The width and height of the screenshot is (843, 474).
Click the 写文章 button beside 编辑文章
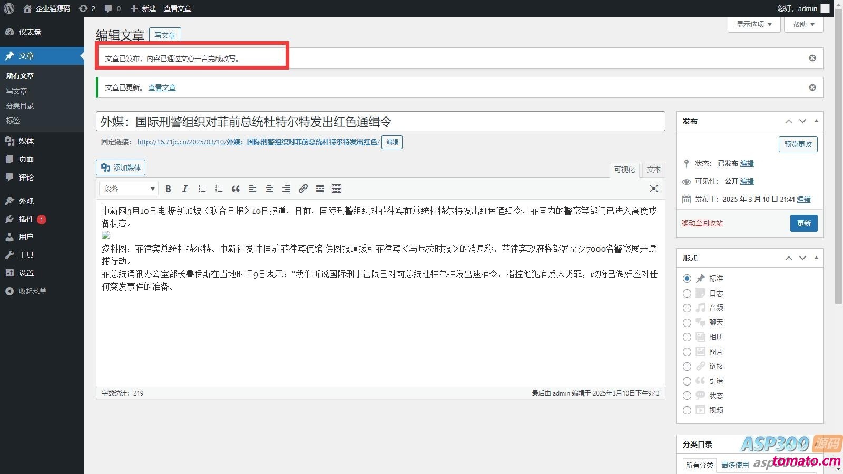[x=165, y=35]
